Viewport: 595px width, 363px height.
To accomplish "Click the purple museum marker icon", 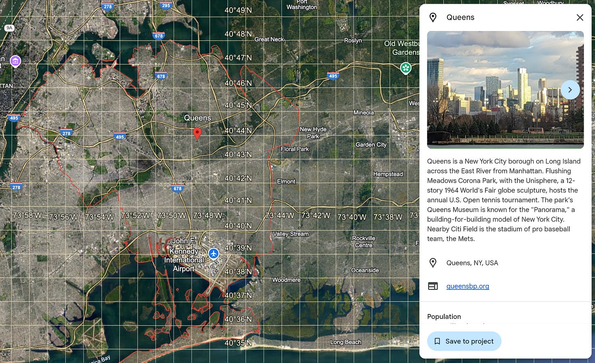I will tap(16, 61).
